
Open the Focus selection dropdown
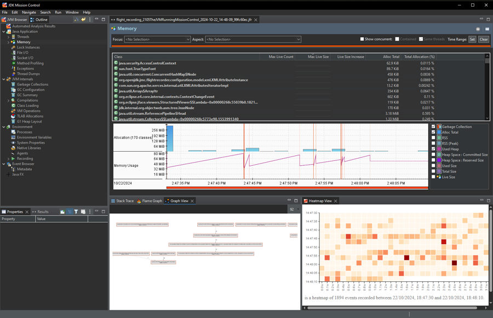(x=157, y=39)
